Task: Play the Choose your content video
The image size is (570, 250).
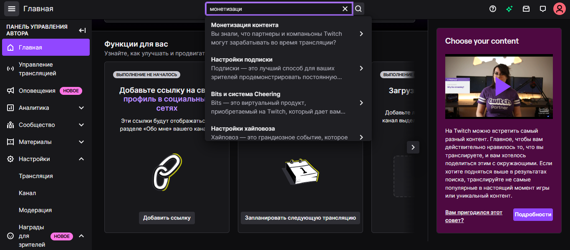Action: 502,86
